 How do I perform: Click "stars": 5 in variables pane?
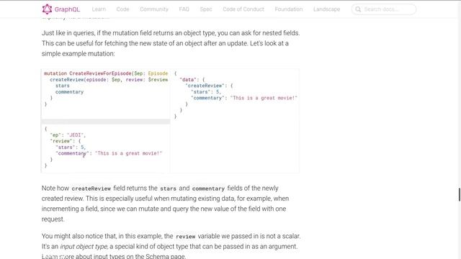(x=71, y=147)
